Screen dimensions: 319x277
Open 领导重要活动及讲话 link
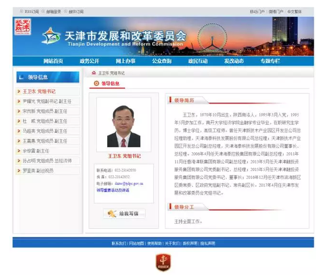[x=113, y=190]
